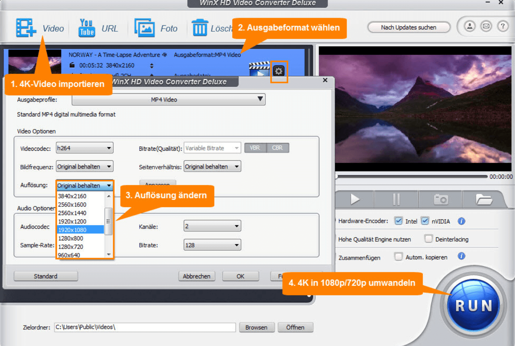Open the Kanäle dropdown
The height and width of the screenshot is (346, 515).
point(212,226)
